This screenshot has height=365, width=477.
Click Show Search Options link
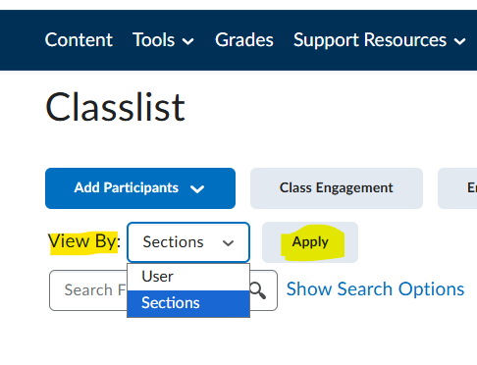click(x=375, y=289)
